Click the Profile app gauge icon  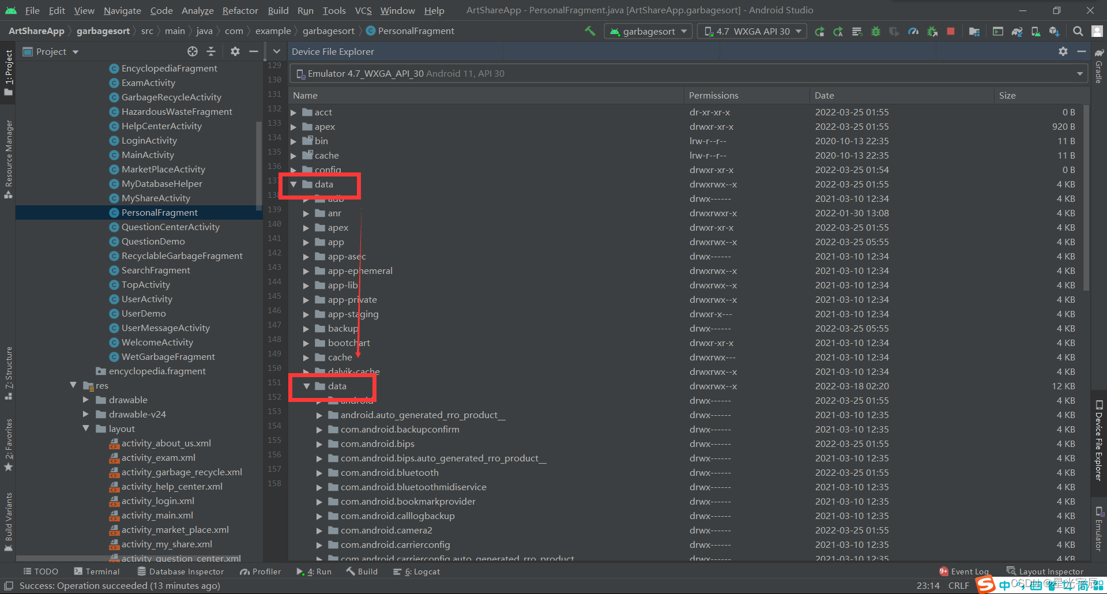point(913,31)
